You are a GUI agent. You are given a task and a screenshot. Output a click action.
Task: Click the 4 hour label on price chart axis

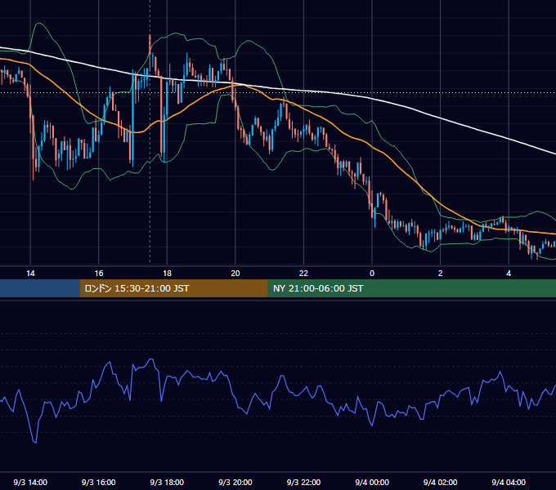pyautogui.click(x=509, y=274)
